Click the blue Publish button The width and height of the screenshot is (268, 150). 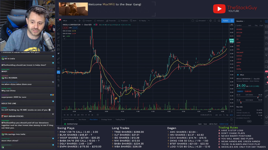coord(226,20)
